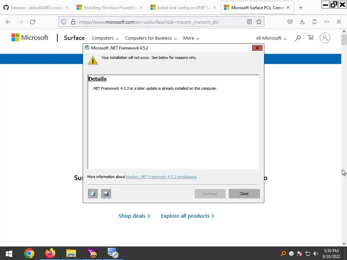Click the network tray icon

(308, 254)
